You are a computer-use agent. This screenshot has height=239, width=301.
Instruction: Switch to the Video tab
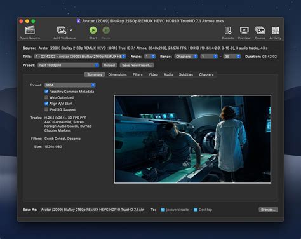153,74
